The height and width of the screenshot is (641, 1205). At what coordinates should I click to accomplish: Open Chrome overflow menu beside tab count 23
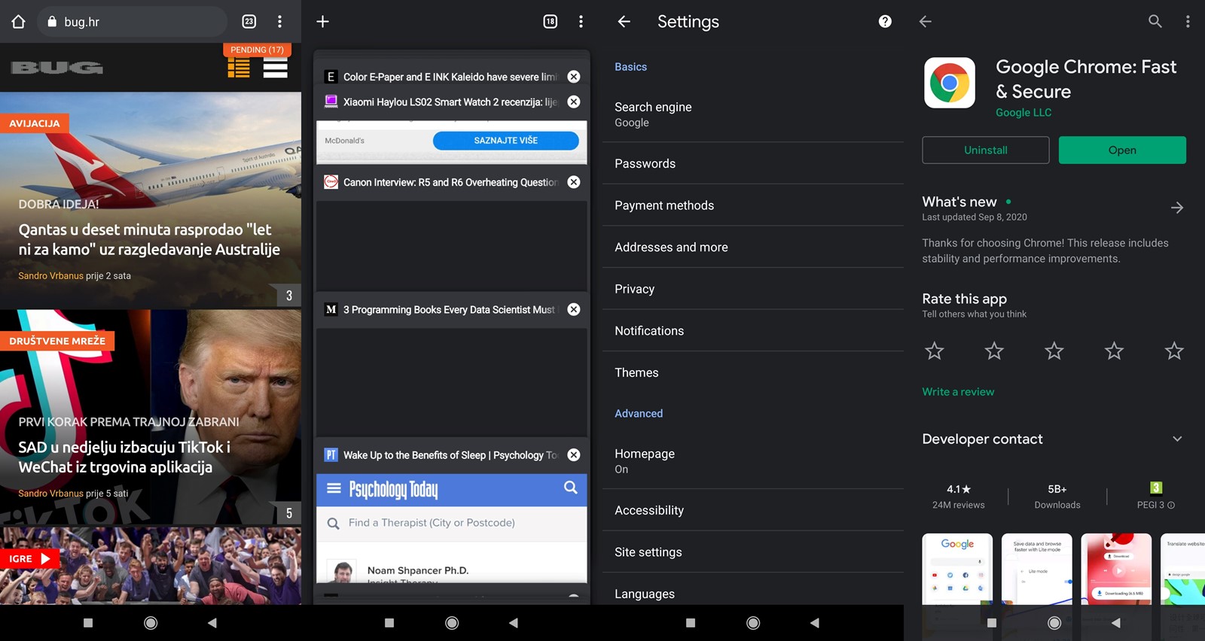279,22
